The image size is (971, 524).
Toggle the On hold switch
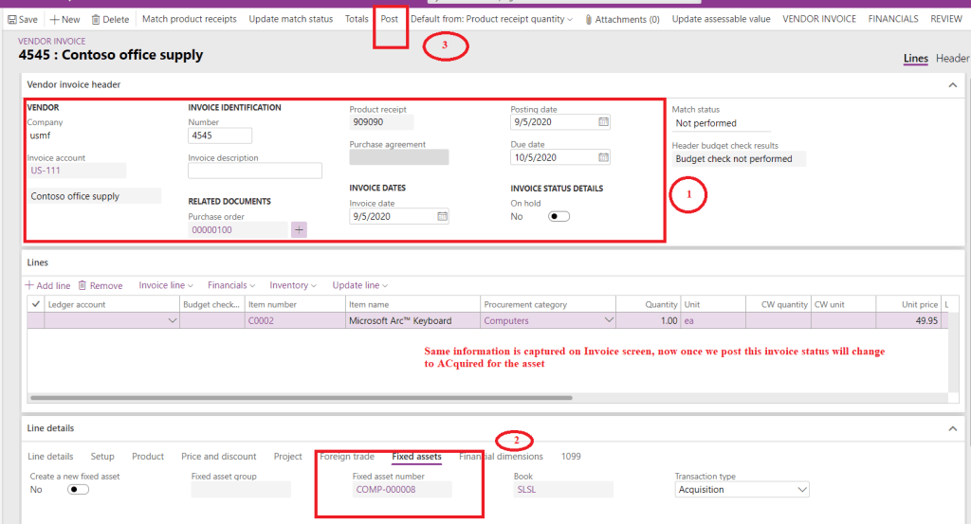click(559, 216)
